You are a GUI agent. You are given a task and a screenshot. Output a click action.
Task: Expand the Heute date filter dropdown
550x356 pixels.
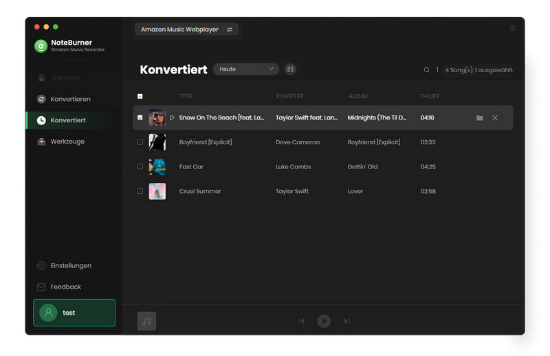(246, 69)
